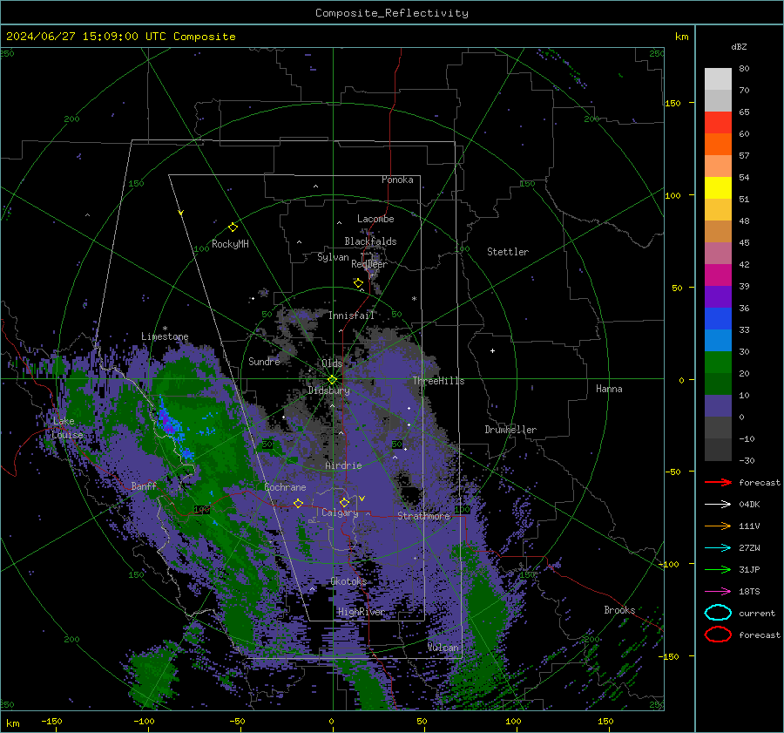Click the yellow diamond marker beside RockyMH
Viewport: 784px width, 733px height.
[233, 227]
